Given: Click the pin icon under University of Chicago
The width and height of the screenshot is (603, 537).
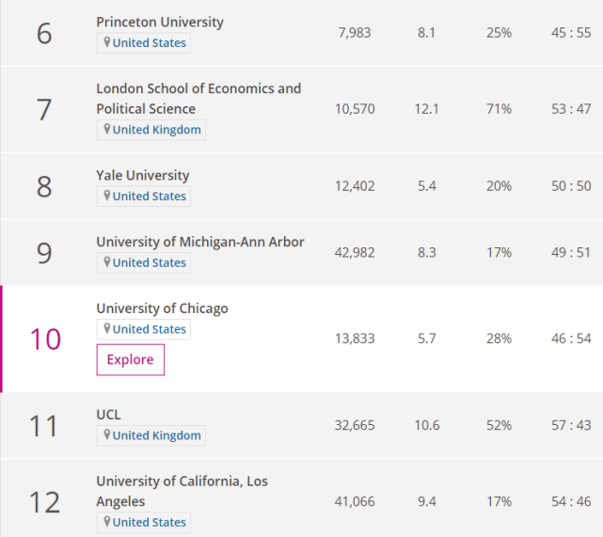Looking at the screenshot, I should tap(107, 329).
